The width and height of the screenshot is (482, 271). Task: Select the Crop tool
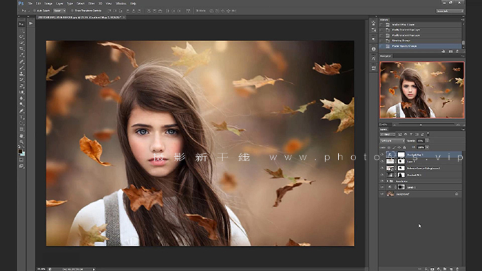21,49
